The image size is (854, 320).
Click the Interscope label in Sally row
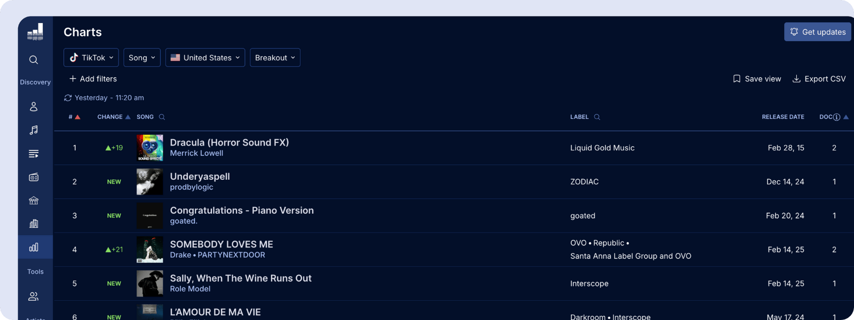pyautogui.click(x=589, y=284)
